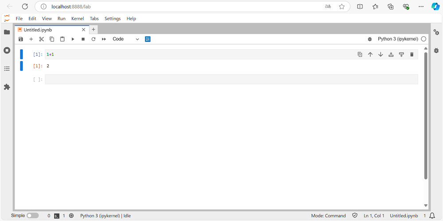This screenshot has width=443, height=221.
Task: Insert a cell above the 1+1 cell
Action: point(391,54)
